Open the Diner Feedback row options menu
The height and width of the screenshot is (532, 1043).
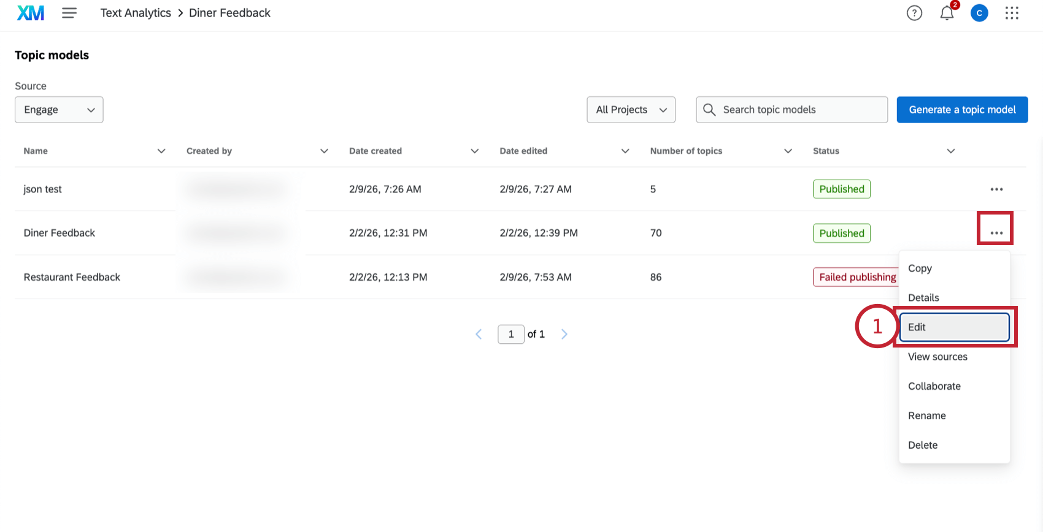click(996, 233)
